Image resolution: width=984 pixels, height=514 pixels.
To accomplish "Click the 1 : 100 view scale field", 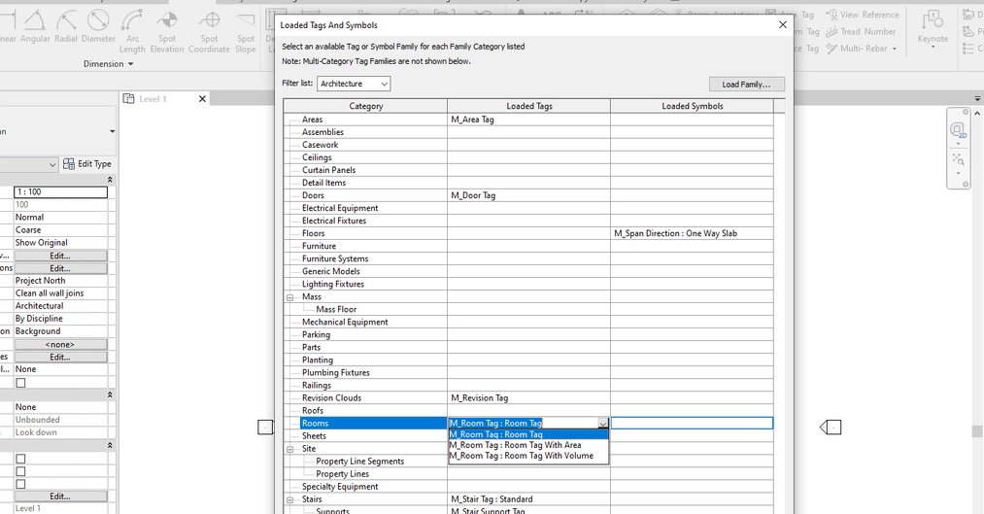I will click(x=61, y=192).
